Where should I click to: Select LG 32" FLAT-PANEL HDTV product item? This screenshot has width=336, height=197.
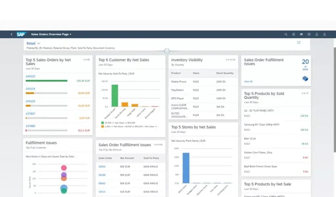tap(276, 113)
